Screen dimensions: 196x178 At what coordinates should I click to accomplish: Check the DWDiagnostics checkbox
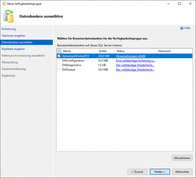coord(59,65)
